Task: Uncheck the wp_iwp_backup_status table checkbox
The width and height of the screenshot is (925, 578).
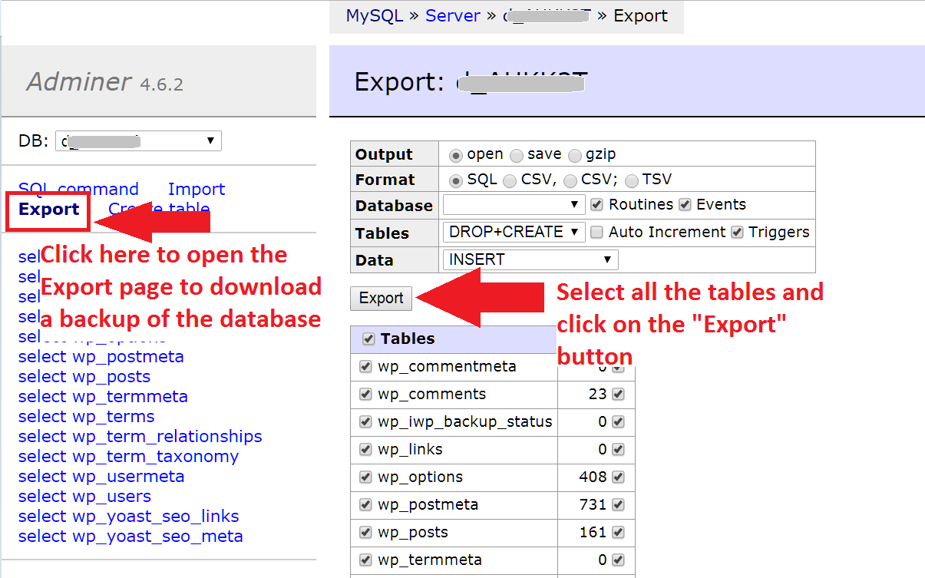Action: pyautogui.click(x=365, y=422)
